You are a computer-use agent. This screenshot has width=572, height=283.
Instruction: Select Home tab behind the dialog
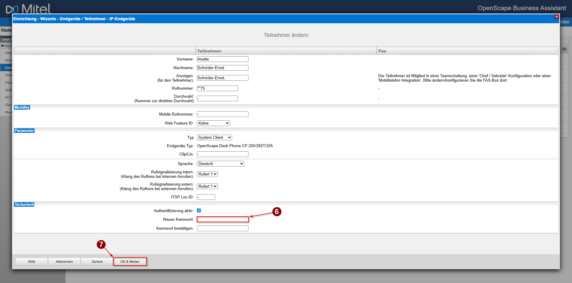click(6, 30)
